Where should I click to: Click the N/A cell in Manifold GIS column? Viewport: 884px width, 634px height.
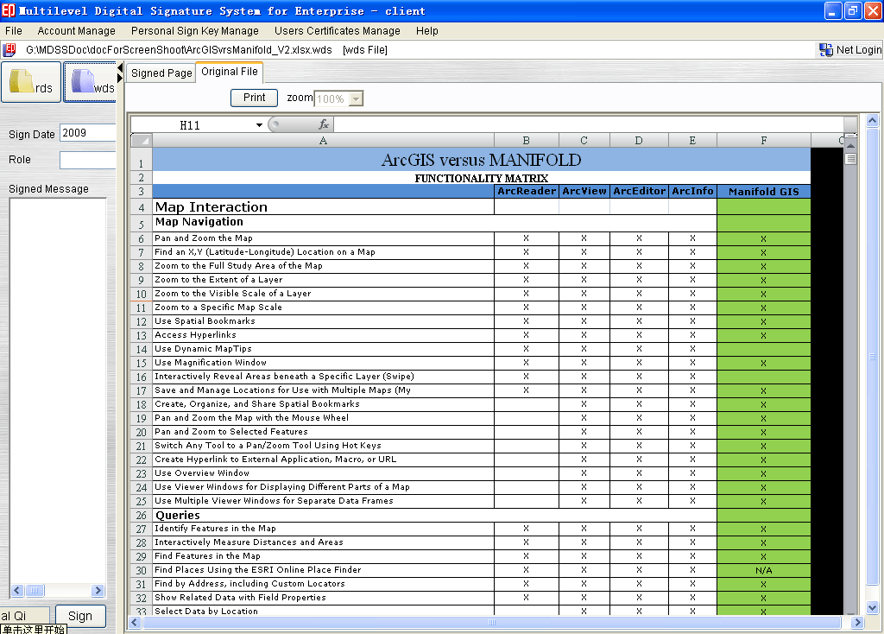point(764,570)
